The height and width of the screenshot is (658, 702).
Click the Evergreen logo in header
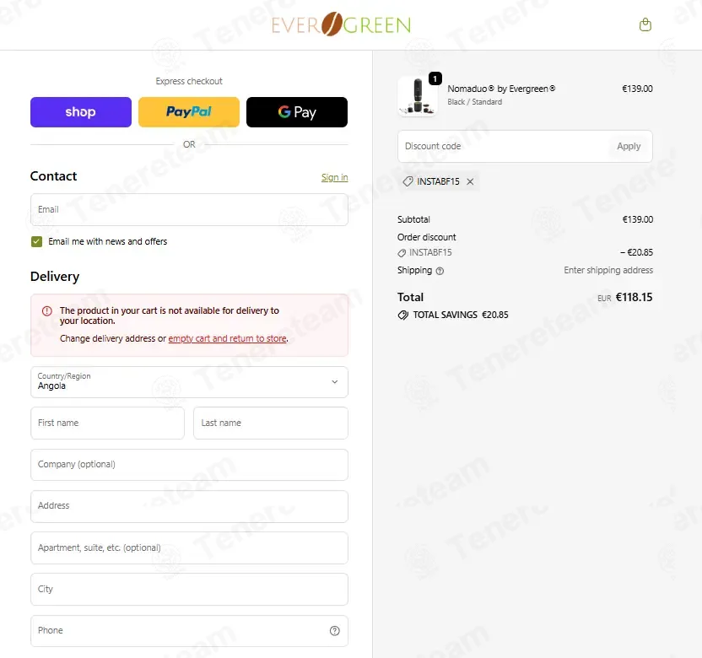click(341, 24)
